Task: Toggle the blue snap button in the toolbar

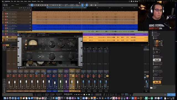Action: coord(82,5)
